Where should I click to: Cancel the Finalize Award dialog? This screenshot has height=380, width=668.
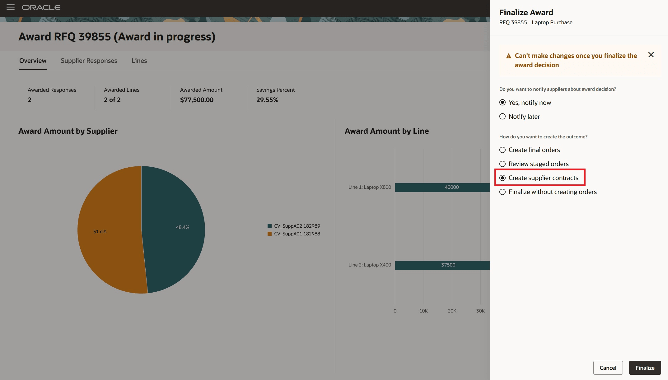pyautogui.click(x=608, y=368)
